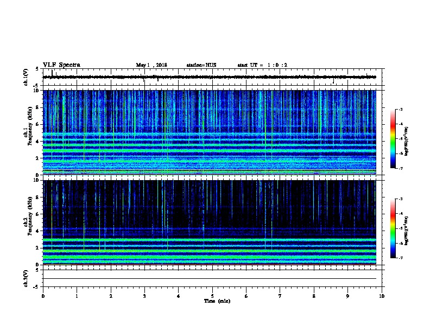This screenshot has width=430, height=332.
Task: Click time axis tick label "6"
Action: click(x=246, y=296)
